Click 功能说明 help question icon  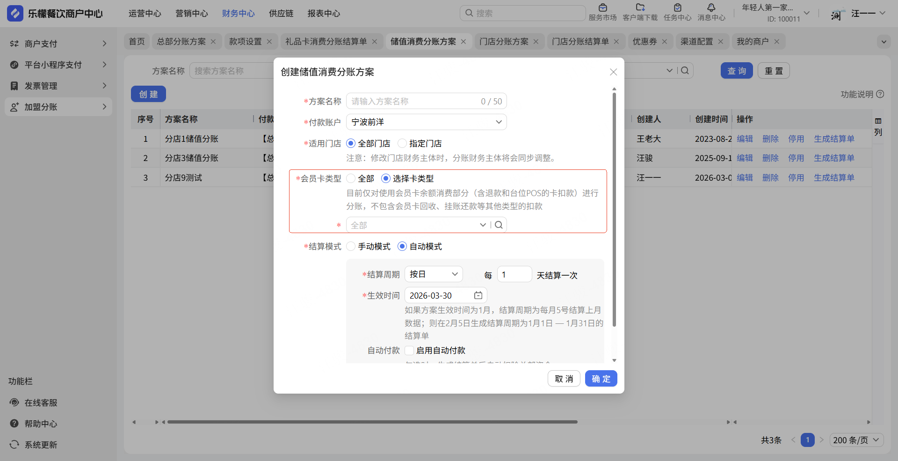coord(880,94)
